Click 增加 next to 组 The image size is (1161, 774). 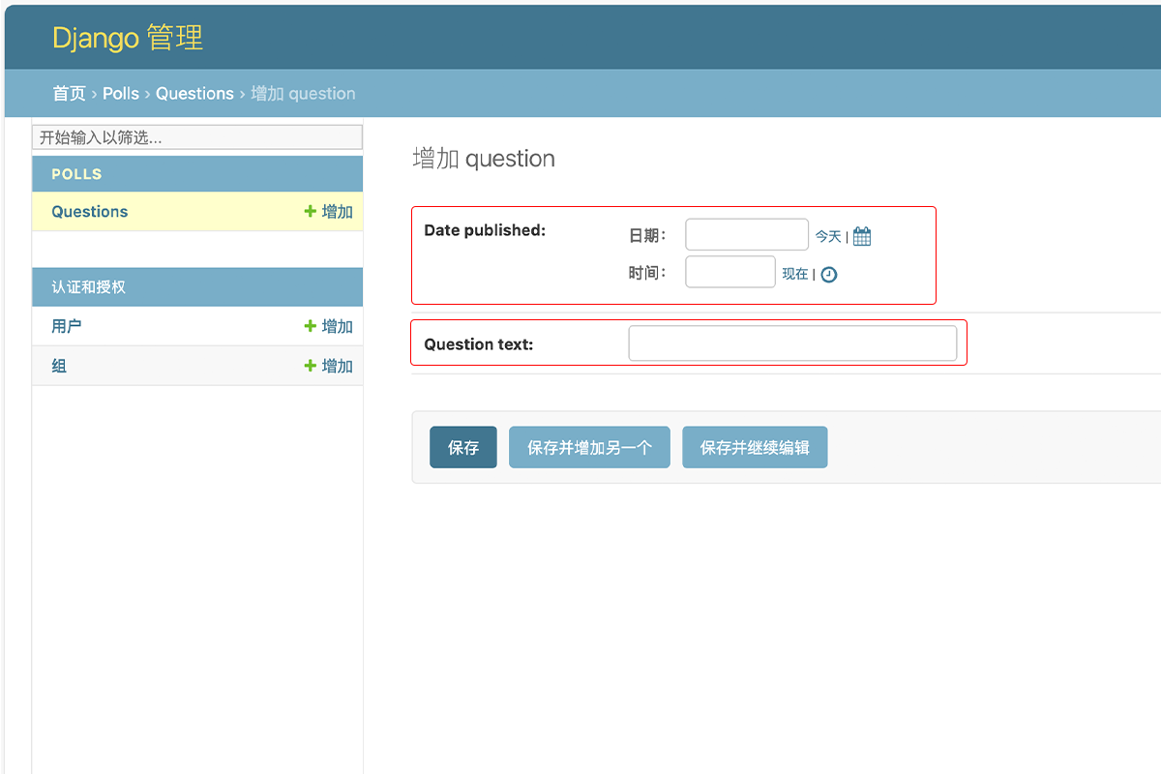[329, 366]
